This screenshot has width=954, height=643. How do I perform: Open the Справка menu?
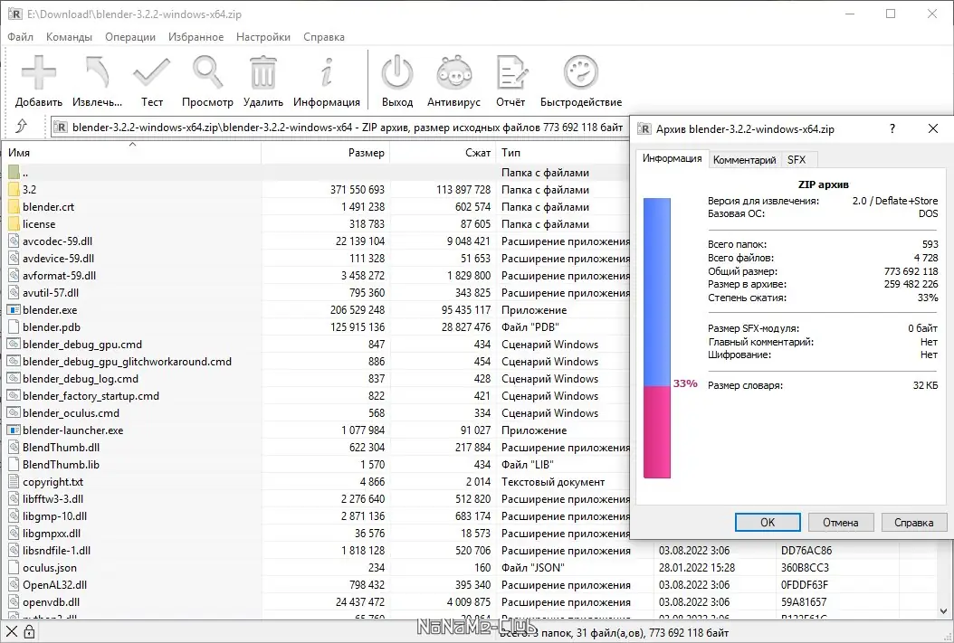click(x=324, y=37)
